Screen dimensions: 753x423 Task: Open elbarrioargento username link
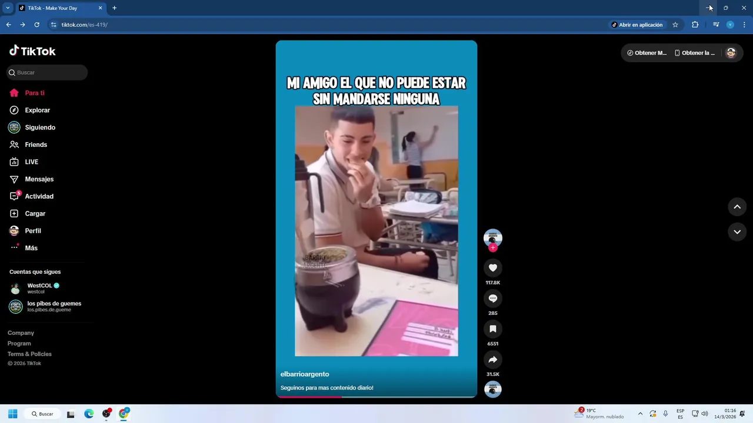(305, 374)
